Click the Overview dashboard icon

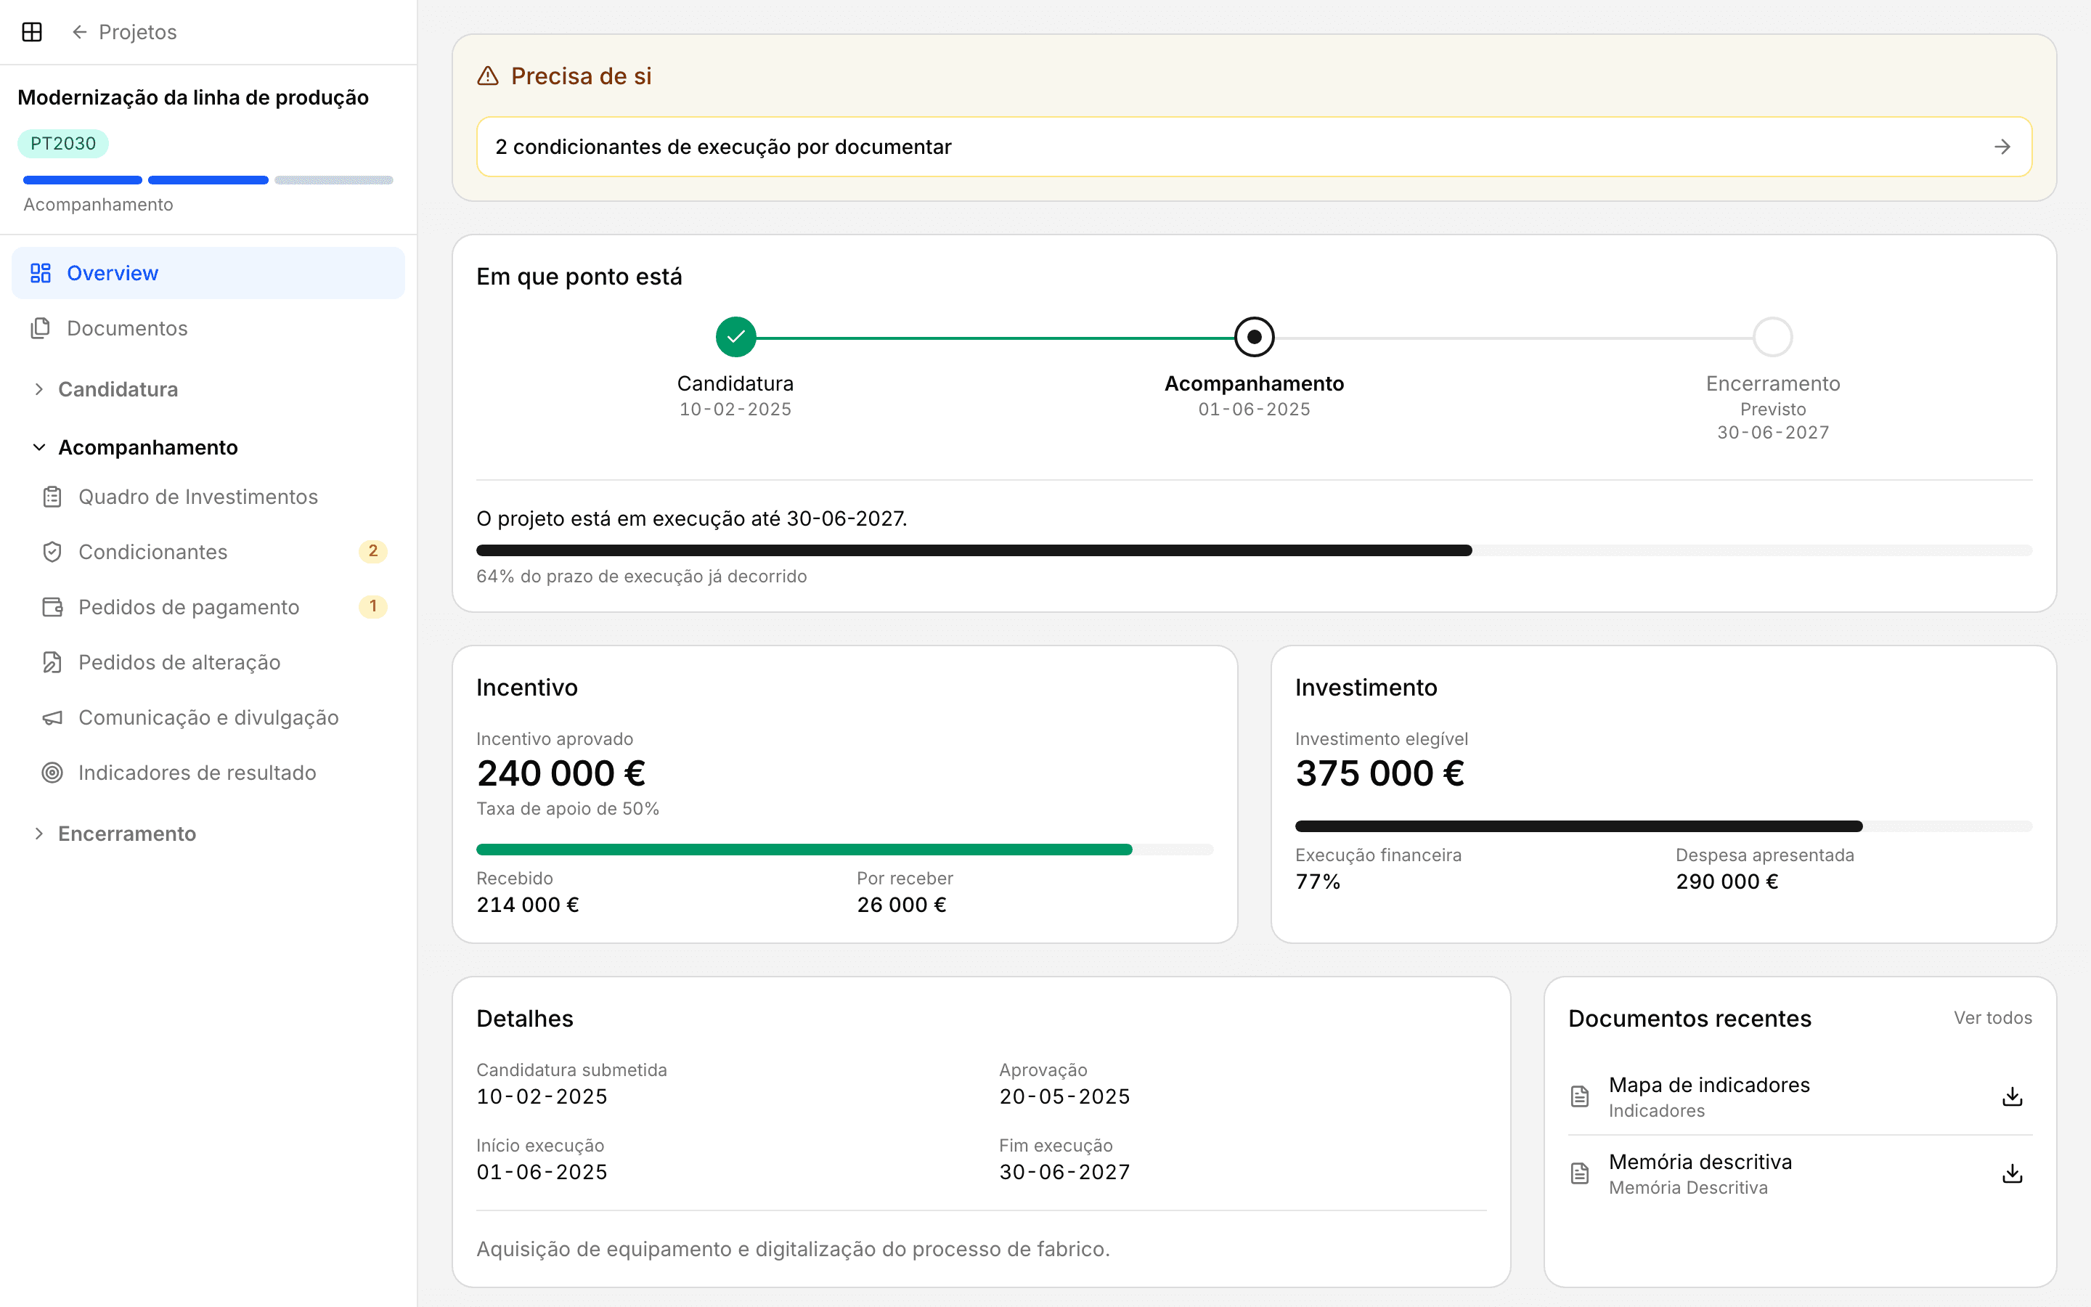coord(41,273)
